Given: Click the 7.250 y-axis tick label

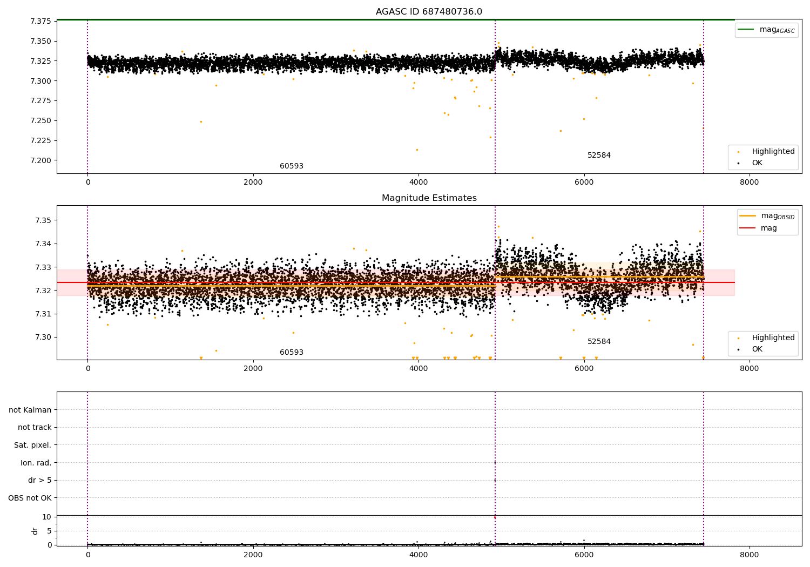Looking at the screenshot, I should [40, 120].
